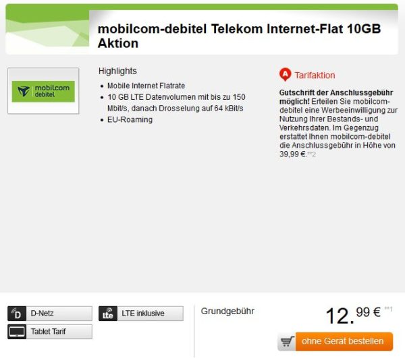Click the Tablet Tarif screen icon

[17, 332]
